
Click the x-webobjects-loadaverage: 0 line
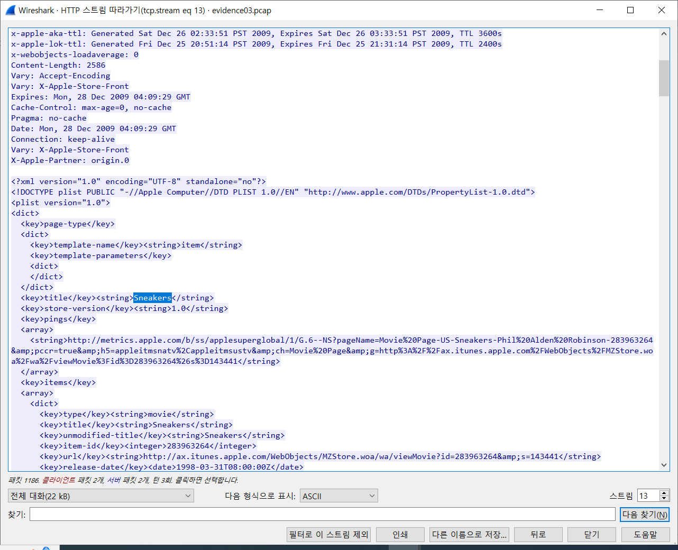pyautogui.click(x=75, y=54)
